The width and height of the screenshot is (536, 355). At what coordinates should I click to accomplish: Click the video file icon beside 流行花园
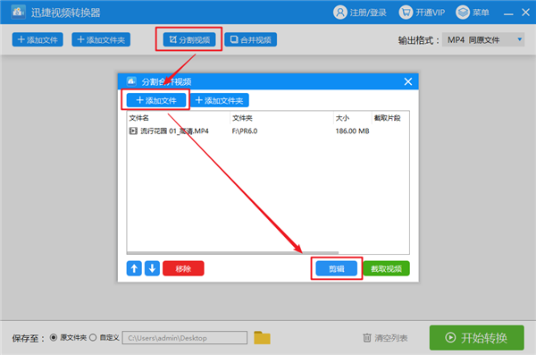tap(133, 131)
